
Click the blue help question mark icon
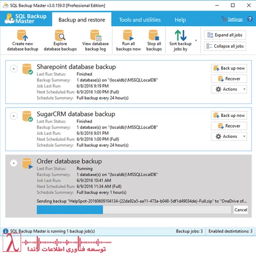tap(250, 19)
